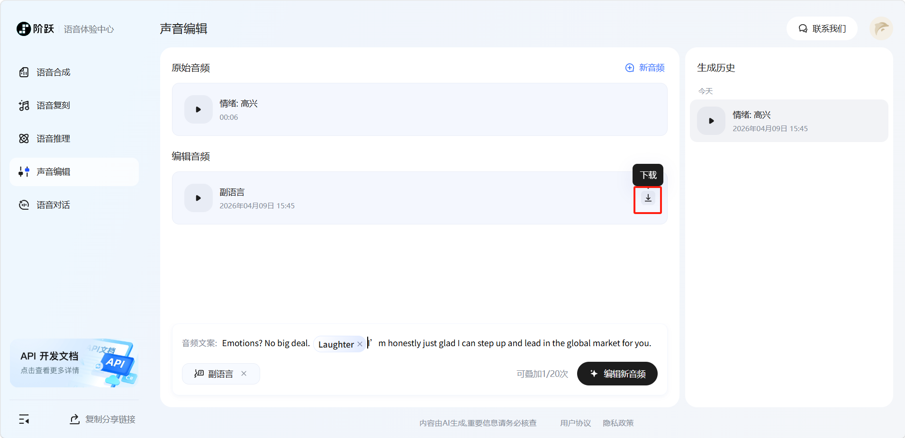The height and width of the screenshot is (438, 905).
Task: Collapse the sidebar with the bottom icon
Action: [x=24, y=419]
